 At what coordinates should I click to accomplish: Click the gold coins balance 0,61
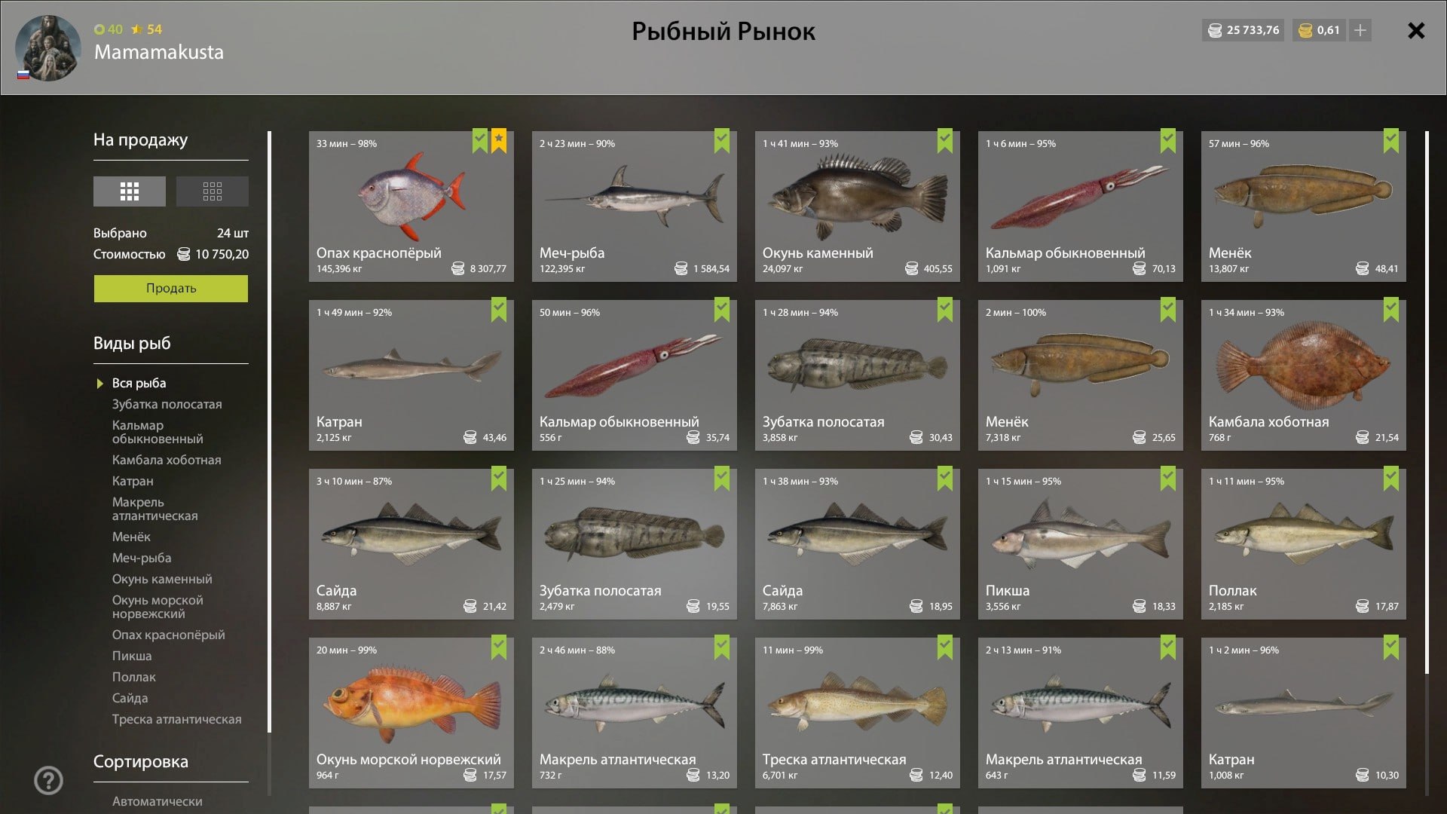tap(1319, 30)
